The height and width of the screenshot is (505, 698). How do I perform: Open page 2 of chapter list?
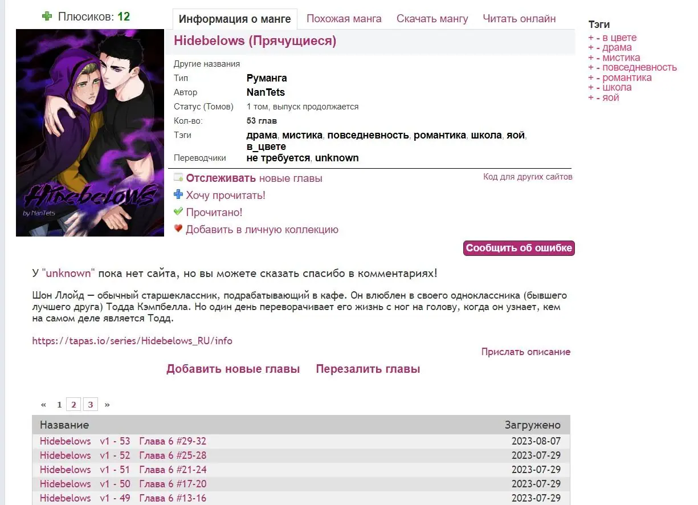coord(74,405)
